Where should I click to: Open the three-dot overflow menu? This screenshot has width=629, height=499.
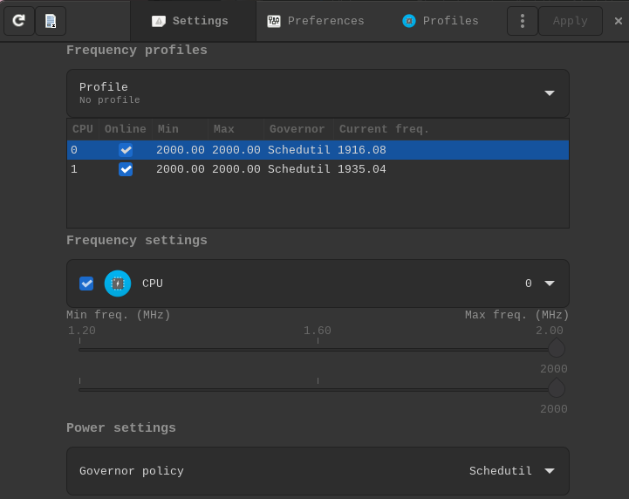(x=522, y=21)
